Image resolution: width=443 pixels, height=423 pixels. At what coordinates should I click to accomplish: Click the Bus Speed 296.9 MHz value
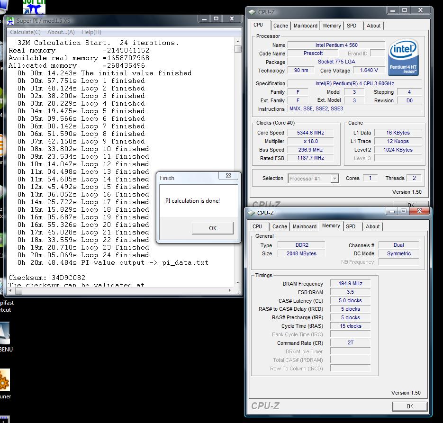tap(310, 150)
